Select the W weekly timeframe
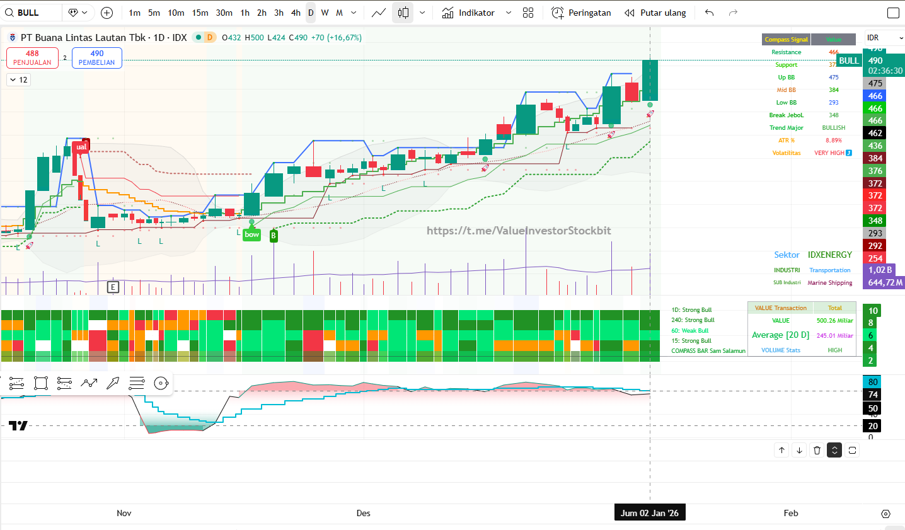Image resolution: width=905 pixels, height=530 pixels. (x=325, y=13)
